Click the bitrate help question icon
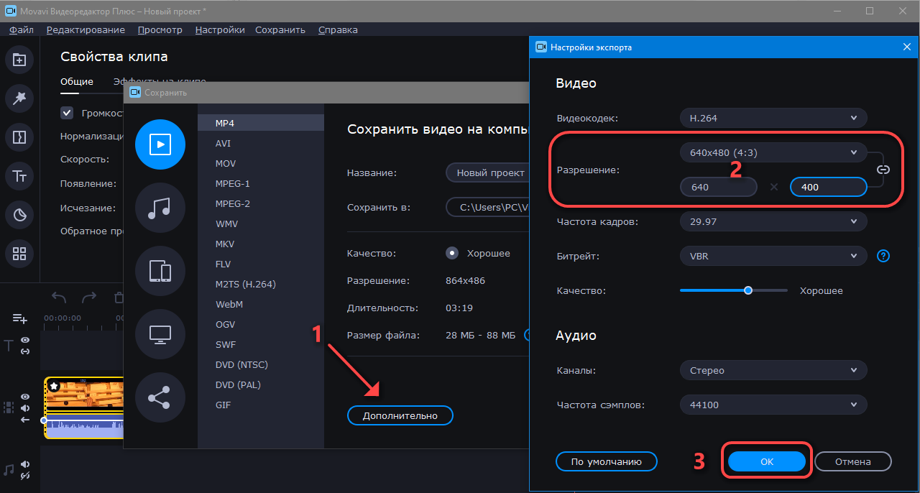This screenshot has height=493, width=920. pos(883,256)
